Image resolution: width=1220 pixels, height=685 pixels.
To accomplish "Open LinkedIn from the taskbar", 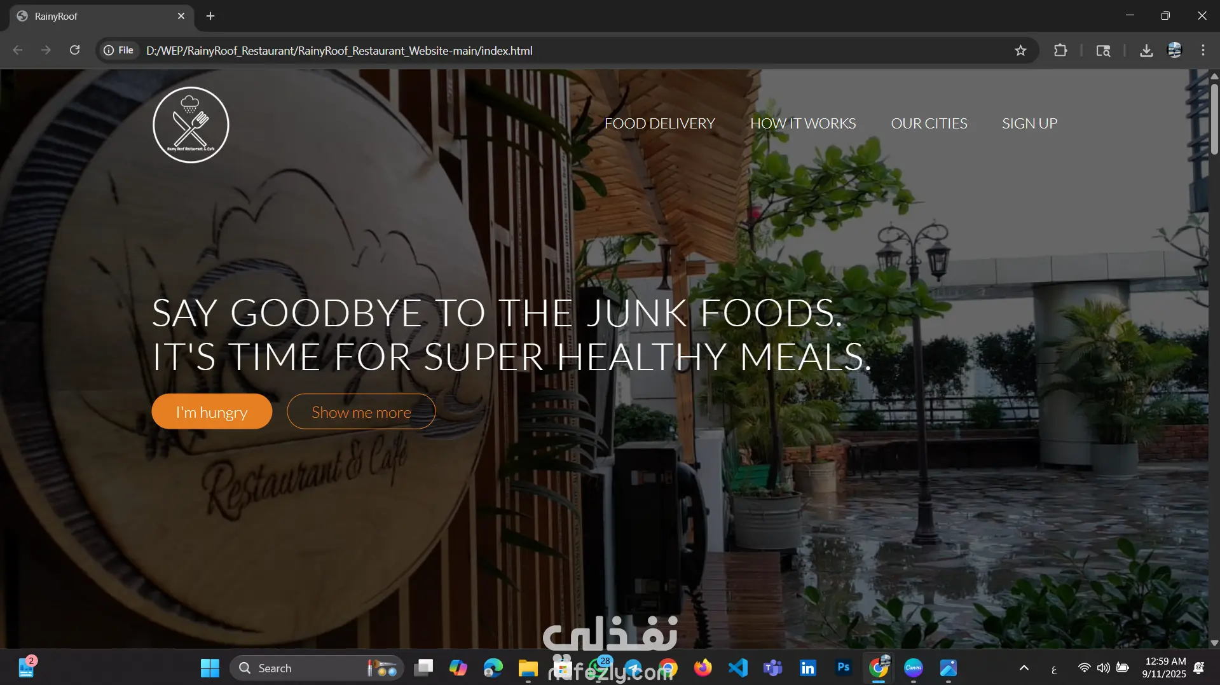I will click(807, 668).
